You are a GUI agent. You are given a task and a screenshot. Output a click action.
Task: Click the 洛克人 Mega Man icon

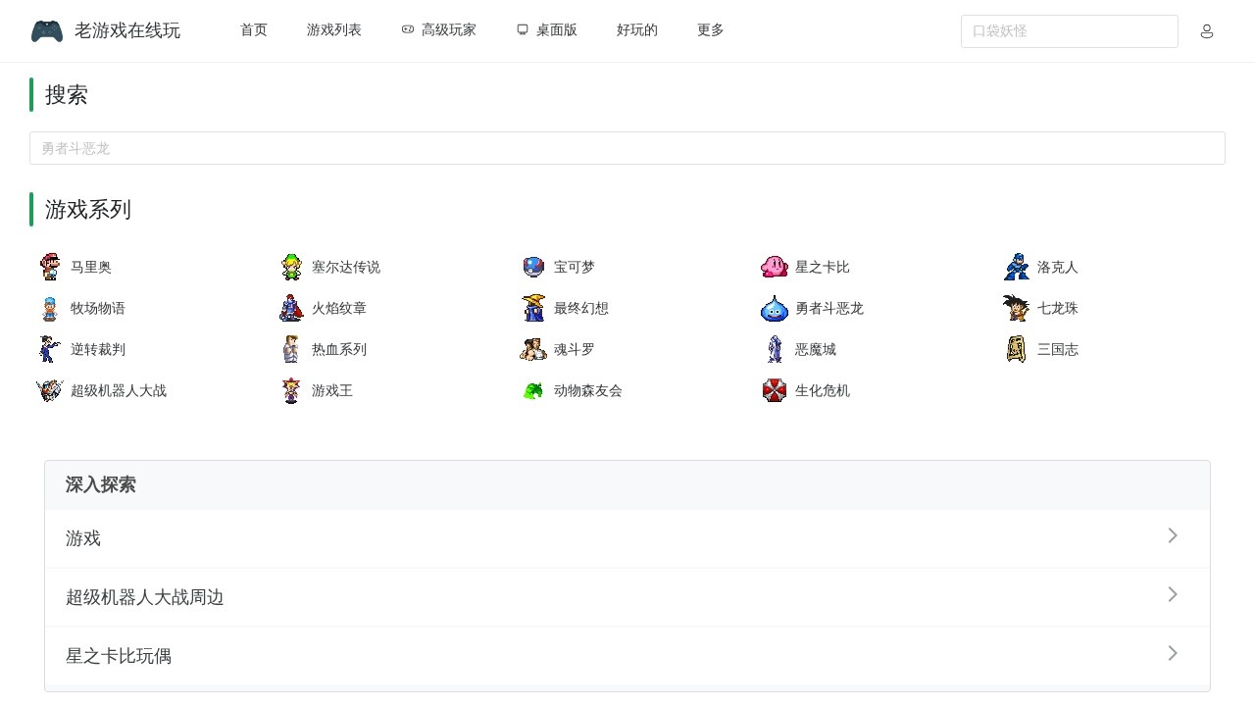click(1016, 266)
